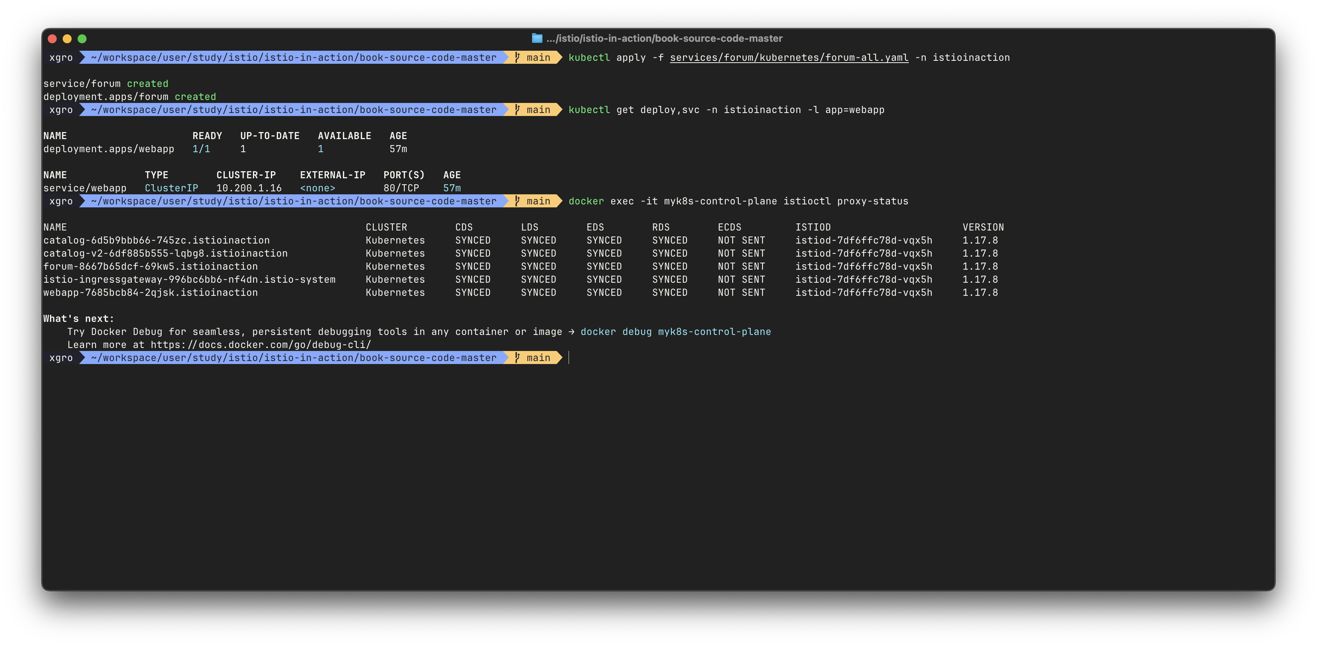Click 'deployment.apps/forum created' output line
1317x646 pixels.
[130, 97]
